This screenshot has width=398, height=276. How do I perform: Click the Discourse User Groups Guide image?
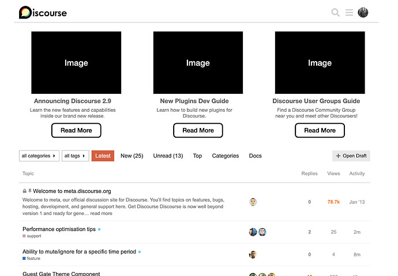(x=320, y=63)
